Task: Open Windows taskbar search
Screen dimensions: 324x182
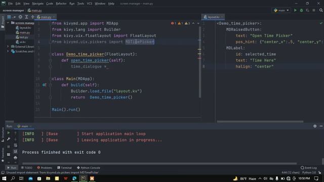Action: click(13, 178)
